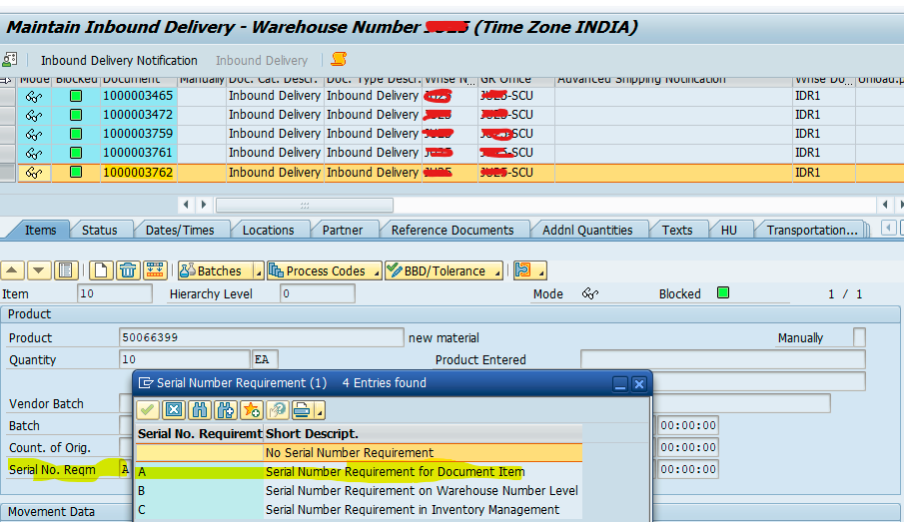
Task: Close the Serial Number Requirement popup window
Action: [639, 384]
